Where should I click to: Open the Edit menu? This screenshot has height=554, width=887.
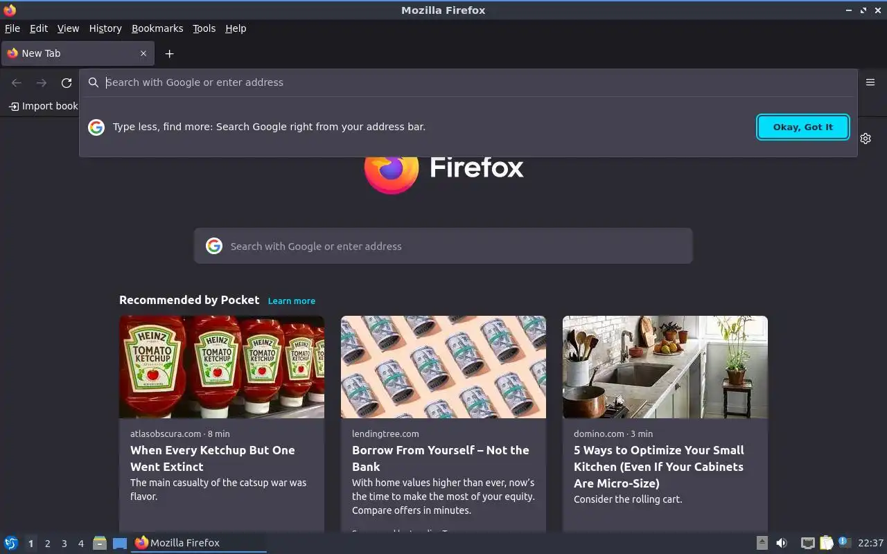[39, 28]
